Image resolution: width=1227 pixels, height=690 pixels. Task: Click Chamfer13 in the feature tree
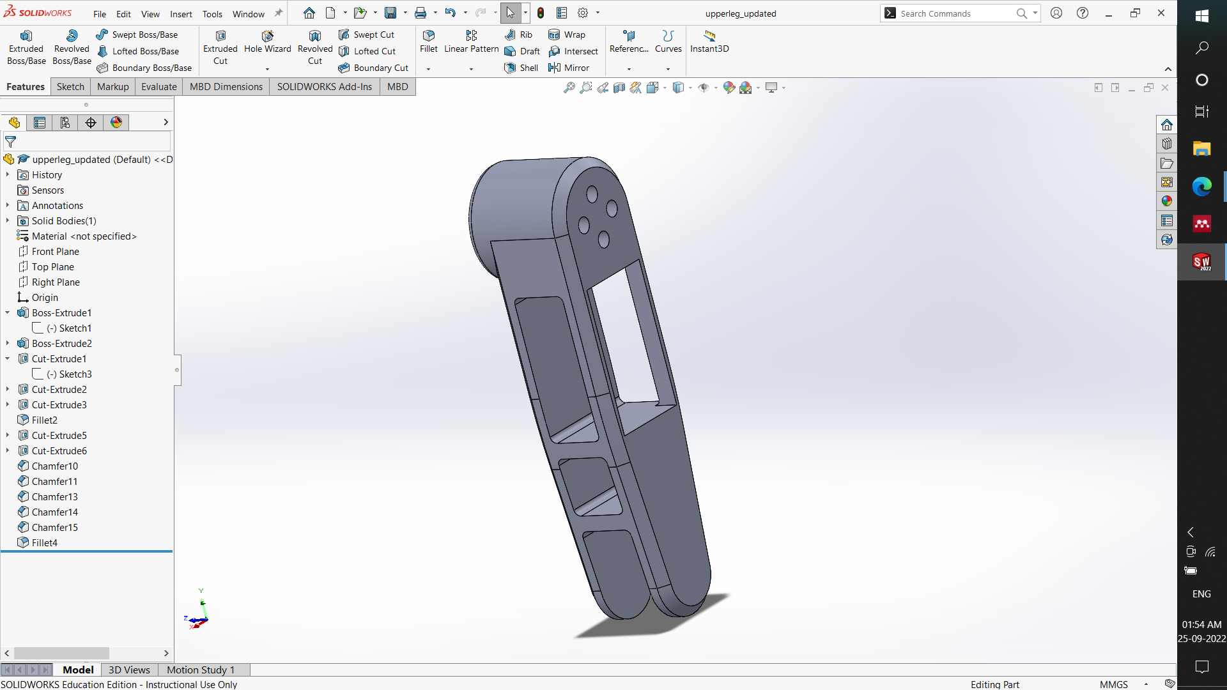click(54, 496)
